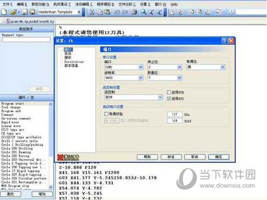Click the 确定 OK button

click(x=219, y=157)
